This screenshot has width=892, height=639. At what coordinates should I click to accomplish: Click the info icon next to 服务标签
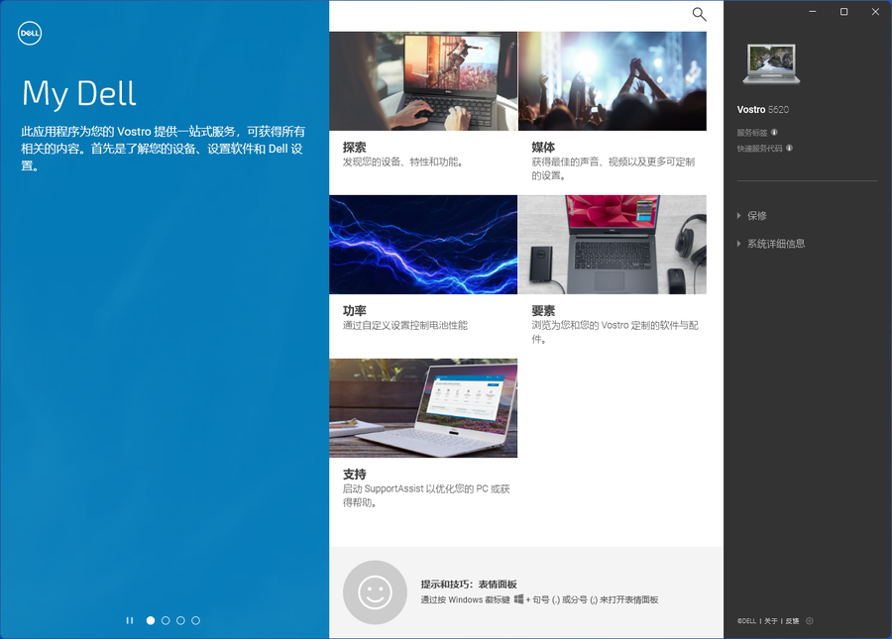(x=774, y=132)
